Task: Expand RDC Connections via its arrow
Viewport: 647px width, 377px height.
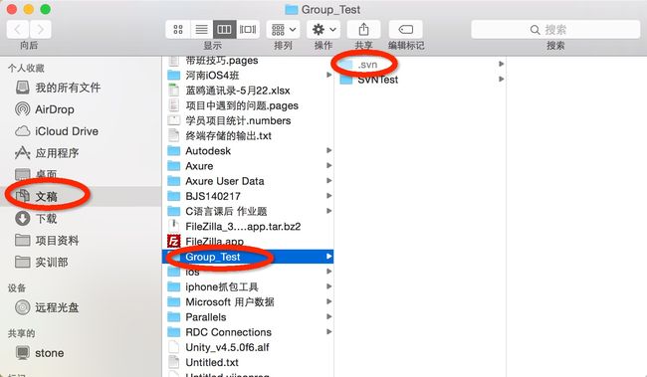Action: pyautogui.click(x=328, y=331)
